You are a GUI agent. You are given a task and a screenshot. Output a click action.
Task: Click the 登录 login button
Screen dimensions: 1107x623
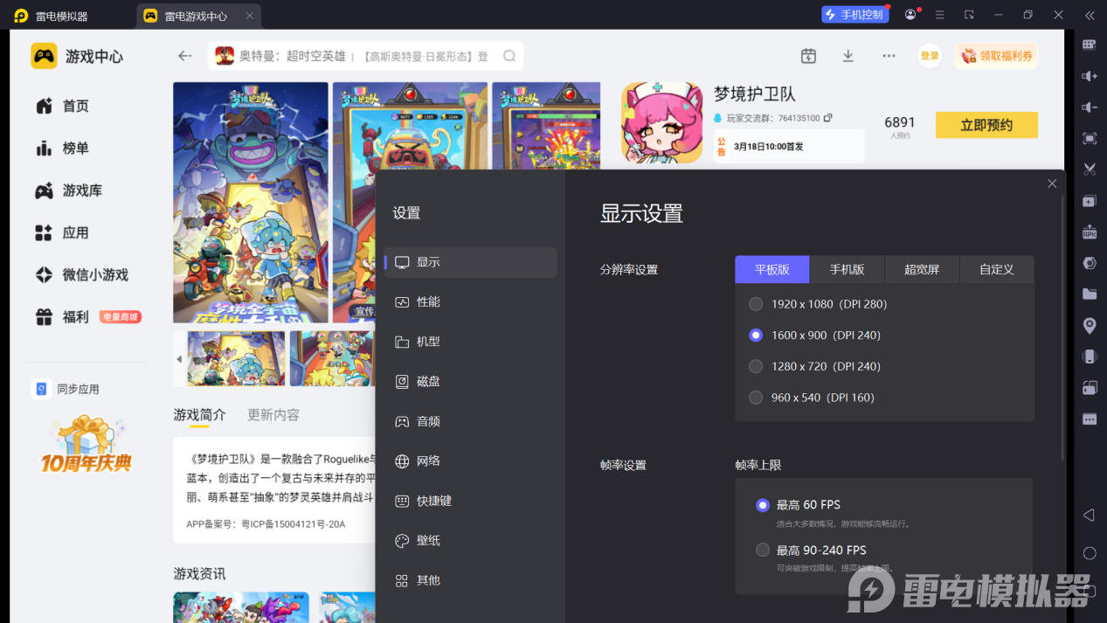[929, 55]
